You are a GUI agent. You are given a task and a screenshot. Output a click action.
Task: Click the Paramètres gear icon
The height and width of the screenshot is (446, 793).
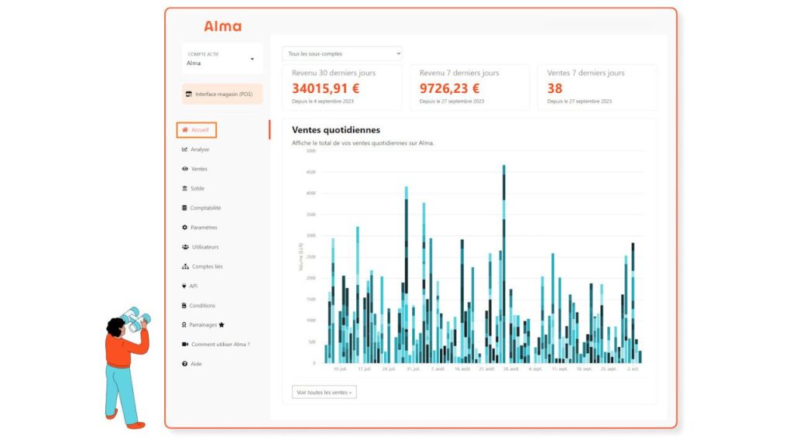tap(184, 228)
